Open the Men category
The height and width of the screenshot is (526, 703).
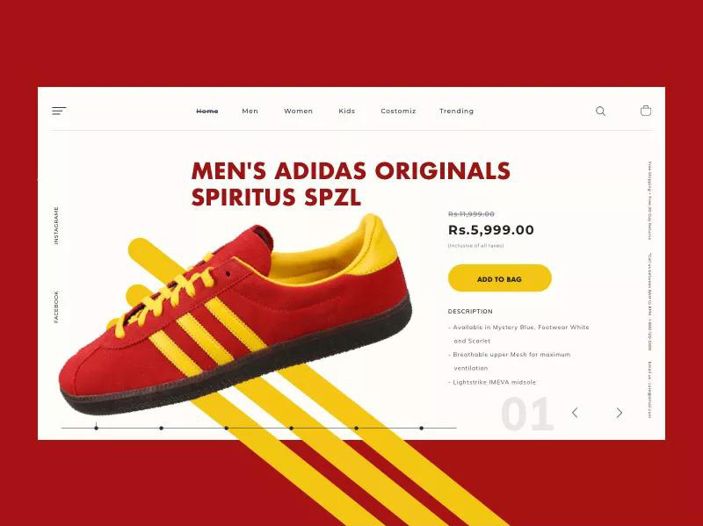(x=250, y=112)
